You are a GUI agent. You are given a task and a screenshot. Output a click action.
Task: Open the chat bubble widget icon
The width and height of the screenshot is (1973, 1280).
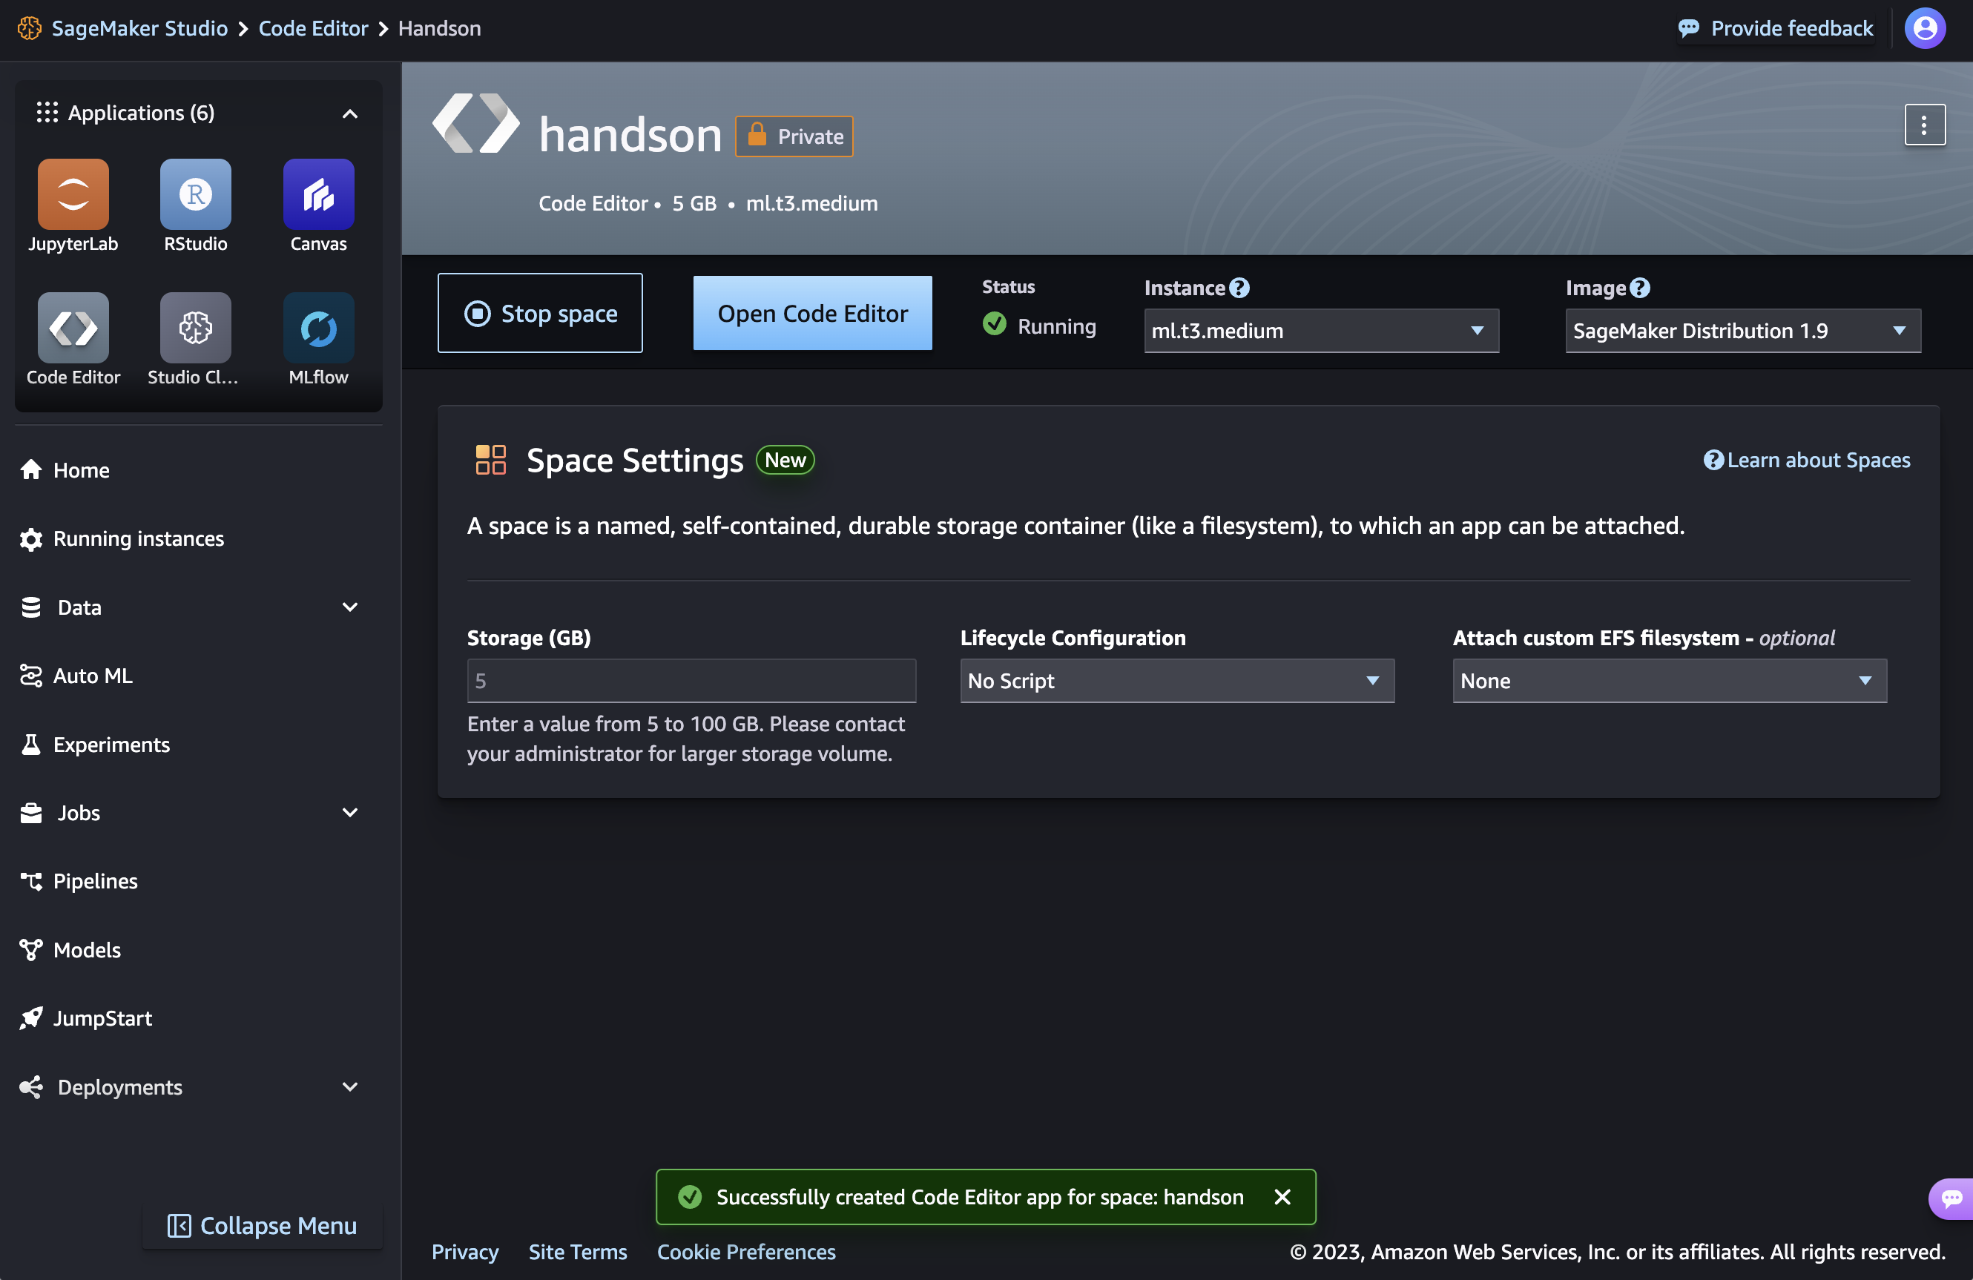[1951, 1198]
